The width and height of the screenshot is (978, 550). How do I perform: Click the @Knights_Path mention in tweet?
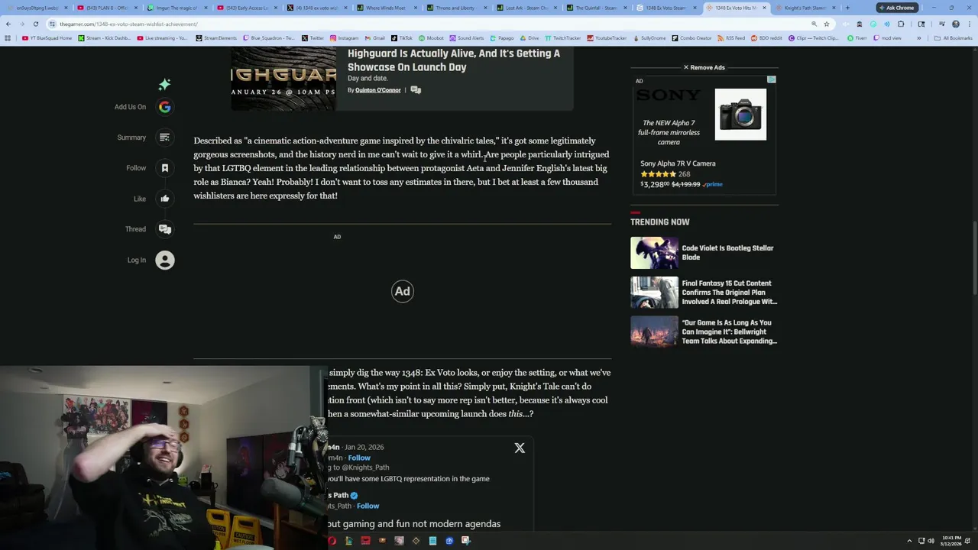(365, 467)
